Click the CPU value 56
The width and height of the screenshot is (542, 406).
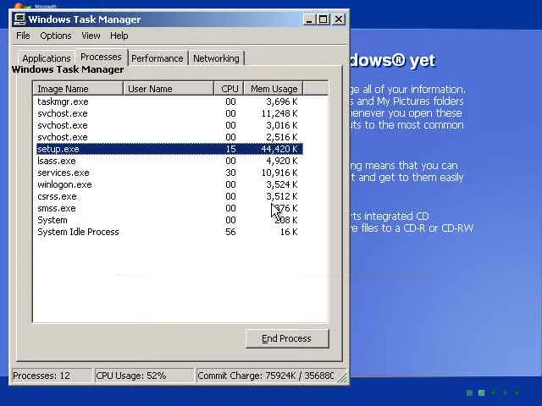tap(230, 232)
